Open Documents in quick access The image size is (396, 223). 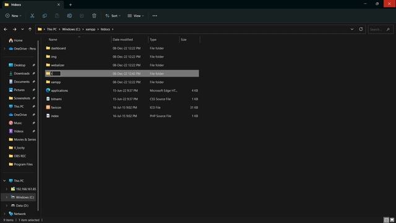[19, 82]
